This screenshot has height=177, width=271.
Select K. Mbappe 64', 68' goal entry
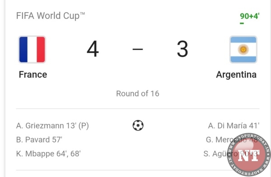tap(48, 154)
